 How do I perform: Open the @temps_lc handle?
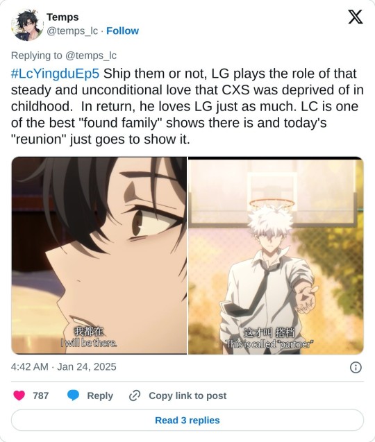(x=72, y=31)
